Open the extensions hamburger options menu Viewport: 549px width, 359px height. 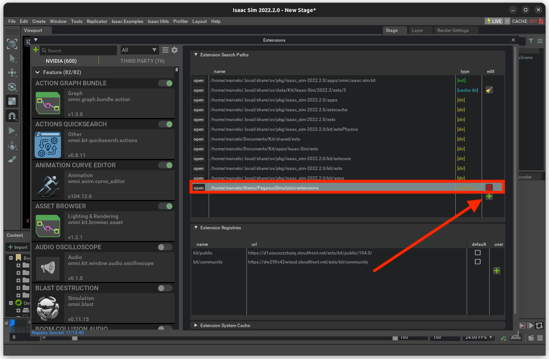pos(165,50)
